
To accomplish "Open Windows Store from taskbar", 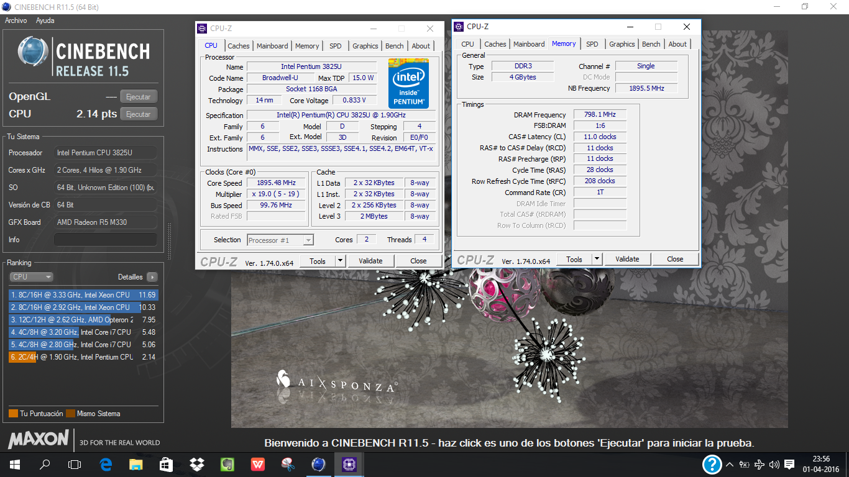I will click(166, 464).
